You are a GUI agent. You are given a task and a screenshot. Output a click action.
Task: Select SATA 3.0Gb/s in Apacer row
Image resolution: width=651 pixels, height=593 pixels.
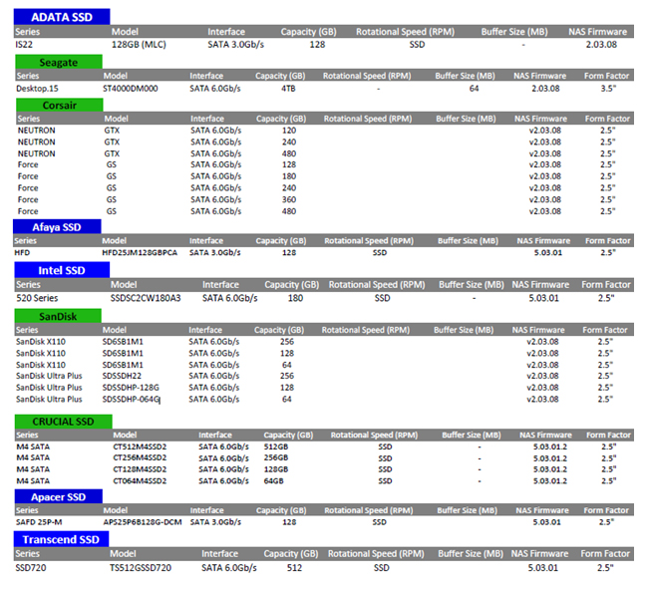215,522
